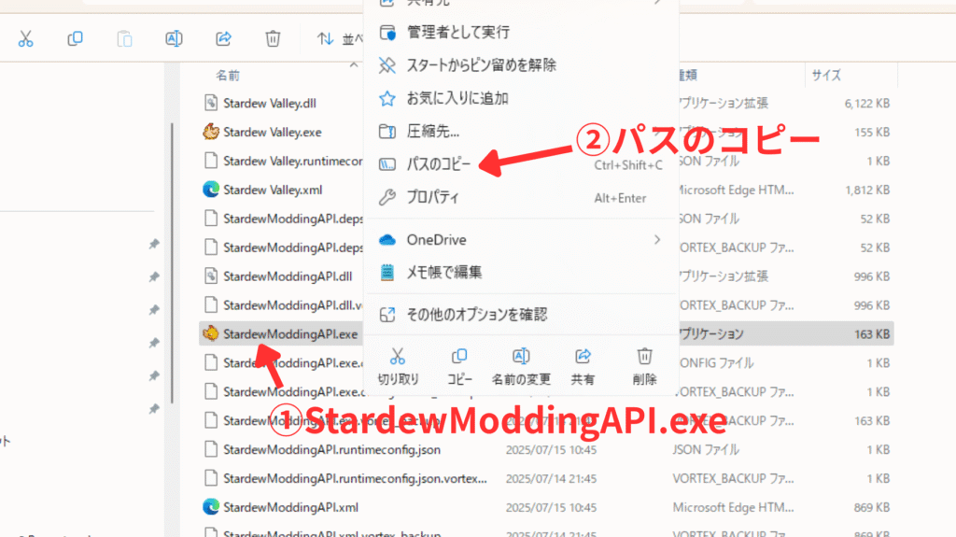The image size is (956, 537).
Task: Click the 6,122 KB size cell
Action: point(867,104)
